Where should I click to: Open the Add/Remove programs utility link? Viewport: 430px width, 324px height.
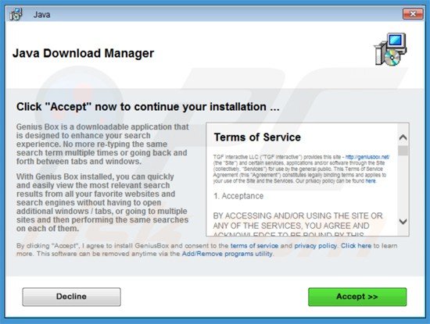[x=228, y=254]
